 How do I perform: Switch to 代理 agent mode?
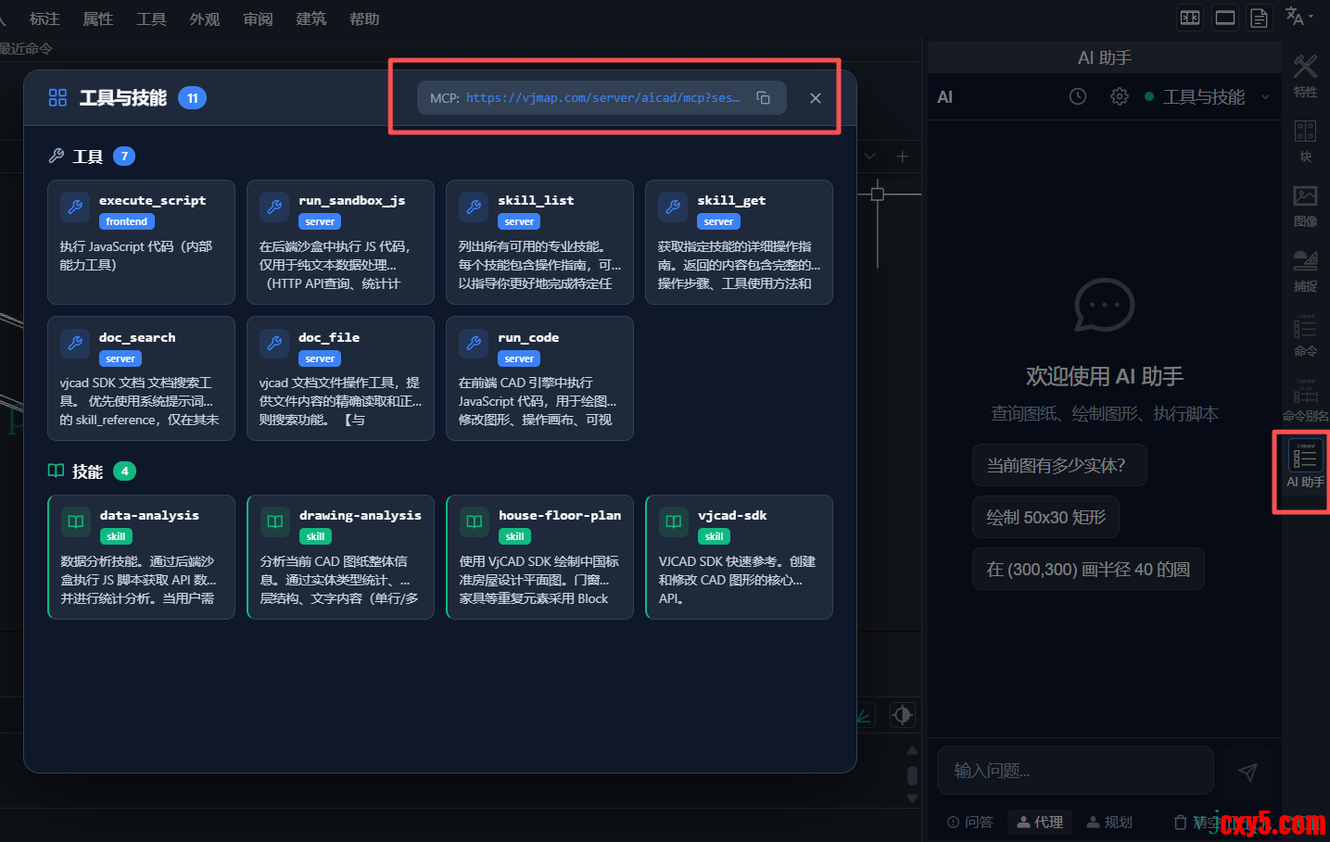pos(1040,822)
